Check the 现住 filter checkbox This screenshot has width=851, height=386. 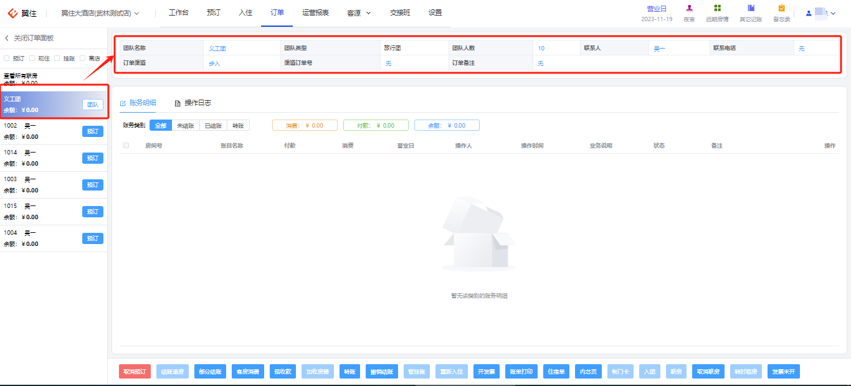pyautogui.click(x=32, y=58)
